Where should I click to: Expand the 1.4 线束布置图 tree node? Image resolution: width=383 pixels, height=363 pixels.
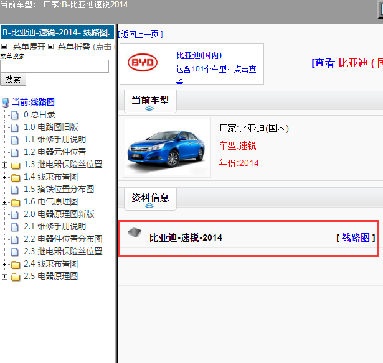[5, 177]
